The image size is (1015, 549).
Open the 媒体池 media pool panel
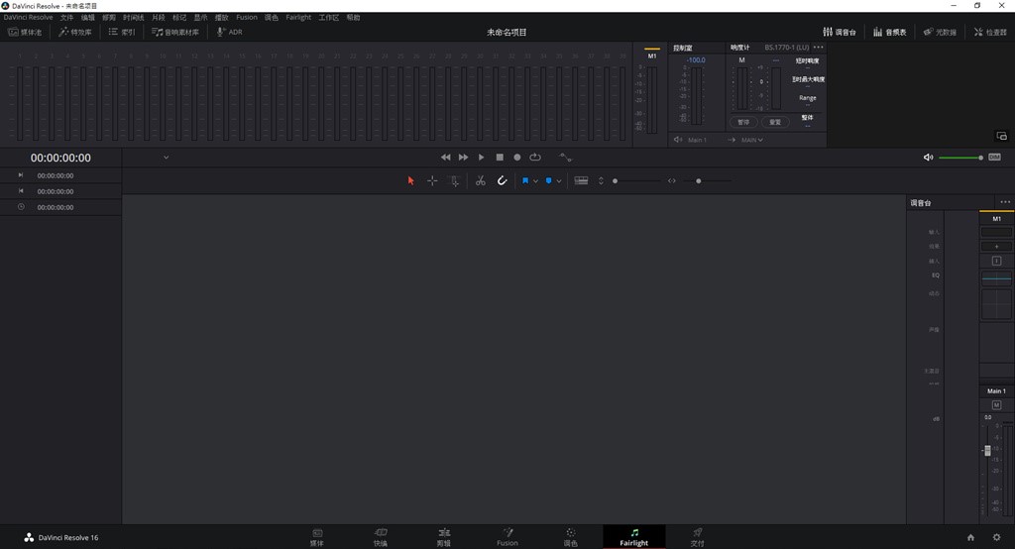pyautogui.click(x=25, y=32)
